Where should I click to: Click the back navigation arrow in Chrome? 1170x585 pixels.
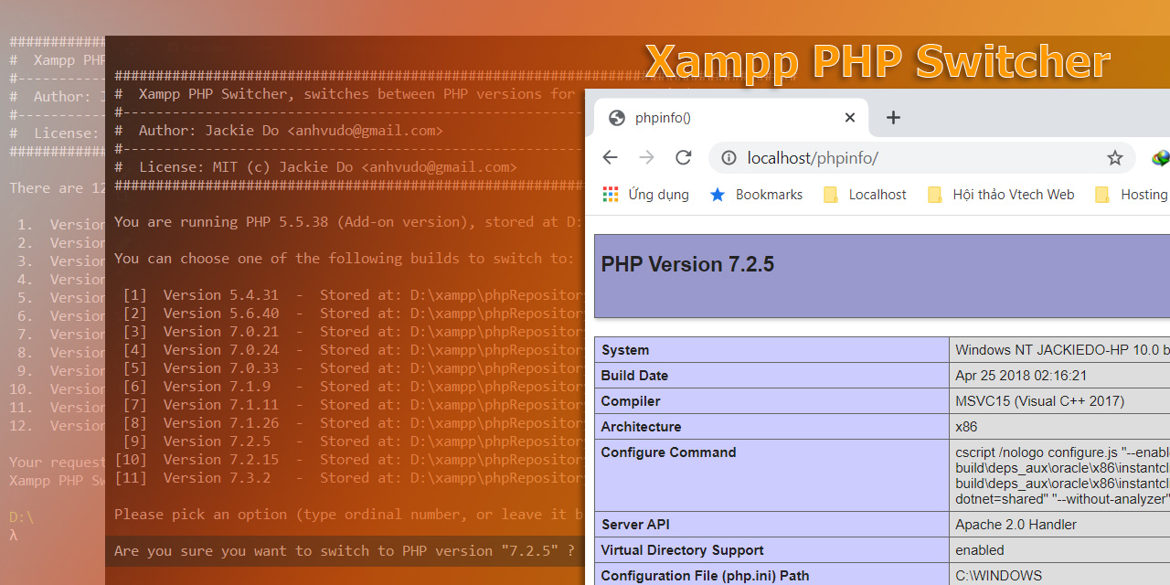(610, 157)
